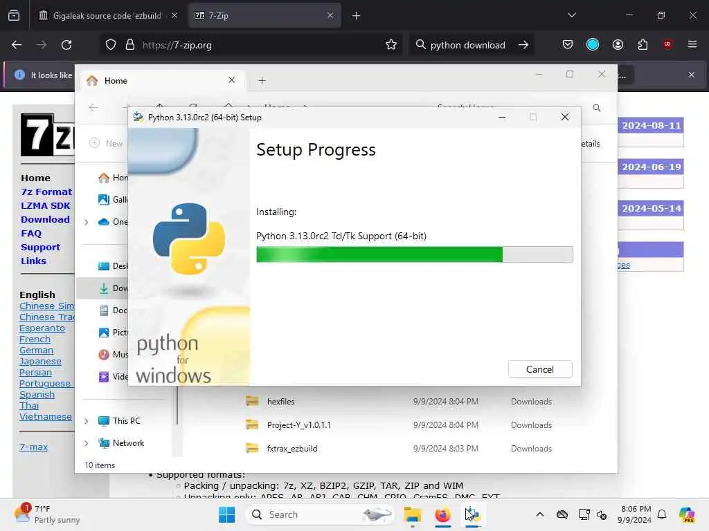Click the Python setup progress bar
Screen dimensions: 709x531
coord(414,254)
